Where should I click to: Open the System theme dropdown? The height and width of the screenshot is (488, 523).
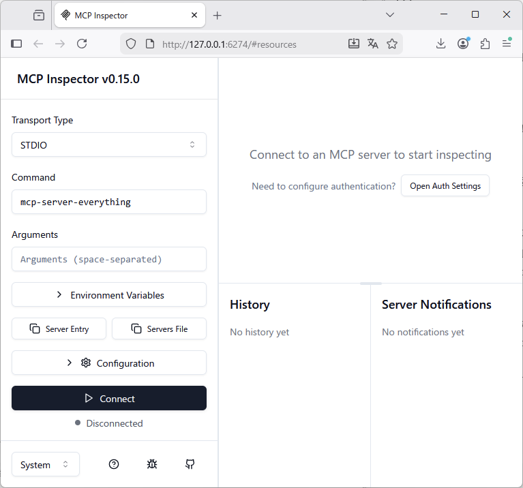point(46,464)
